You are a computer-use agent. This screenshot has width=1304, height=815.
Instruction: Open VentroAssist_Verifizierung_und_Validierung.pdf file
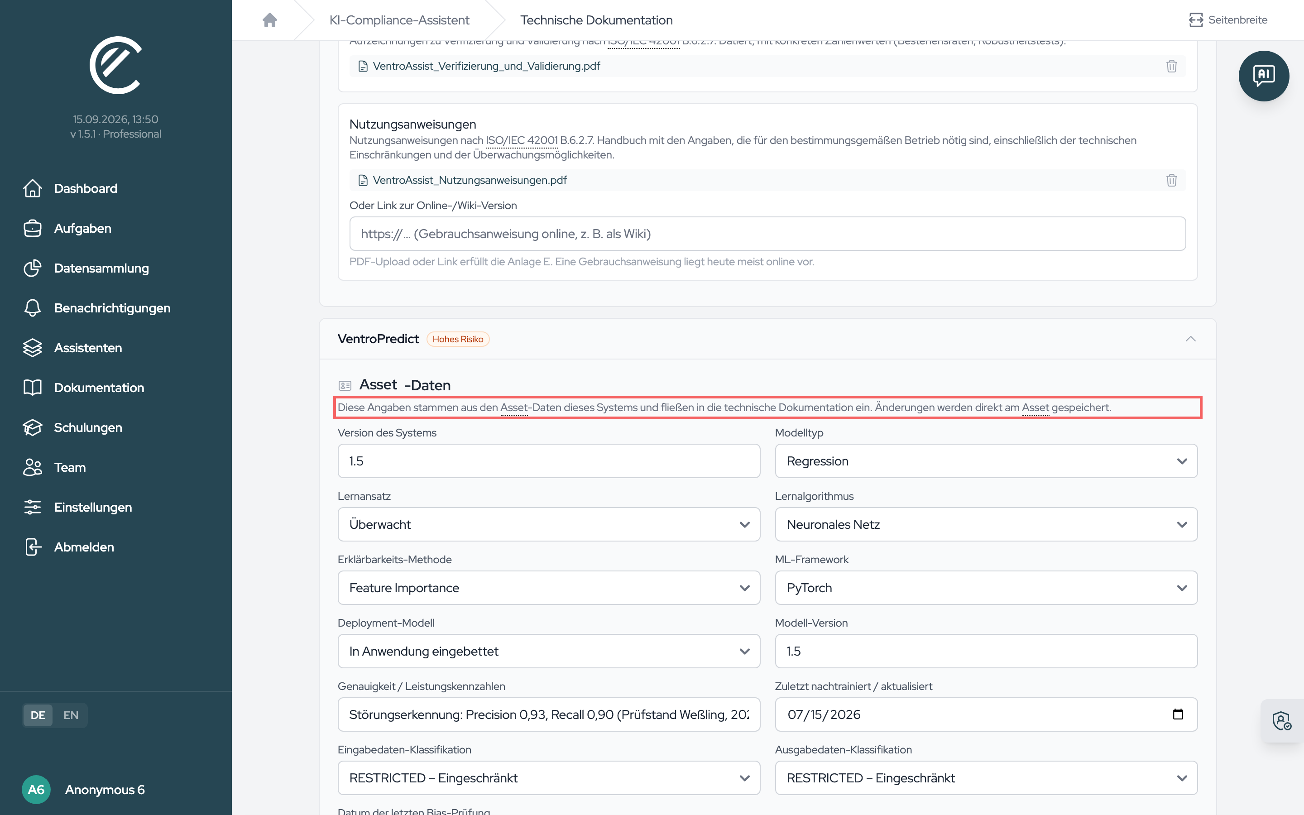point(486,66)
